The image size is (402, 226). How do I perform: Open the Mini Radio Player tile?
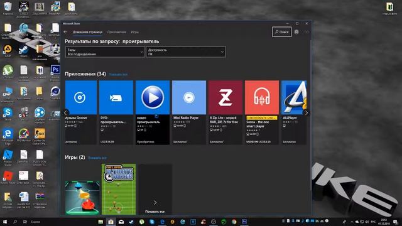click(x=189, y=112)
